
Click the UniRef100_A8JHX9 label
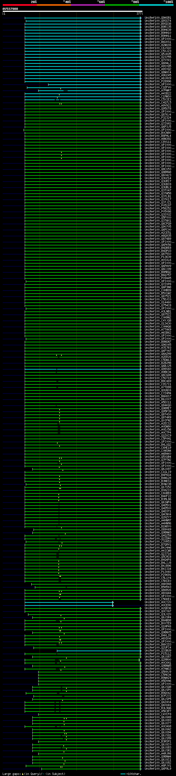tap(158, 78)
